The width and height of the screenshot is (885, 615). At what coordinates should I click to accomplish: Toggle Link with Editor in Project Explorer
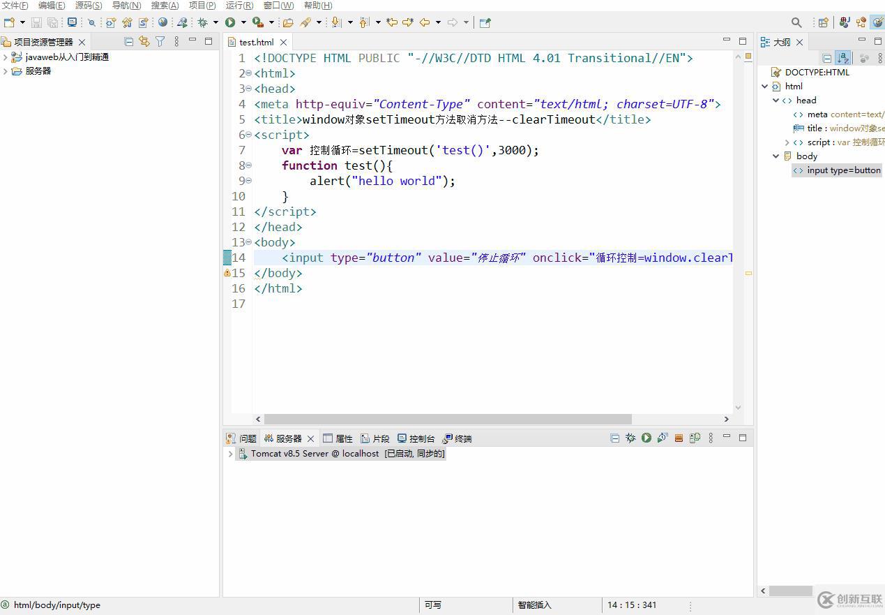[x=144, y=42]
